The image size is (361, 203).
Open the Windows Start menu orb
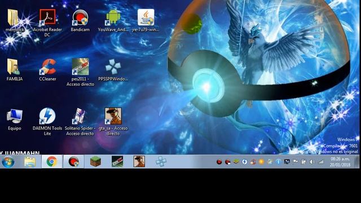pos(8,161)
